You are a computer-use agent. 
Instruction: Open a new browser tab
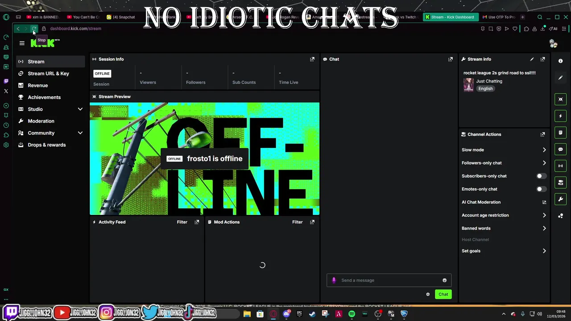[522, 17]
